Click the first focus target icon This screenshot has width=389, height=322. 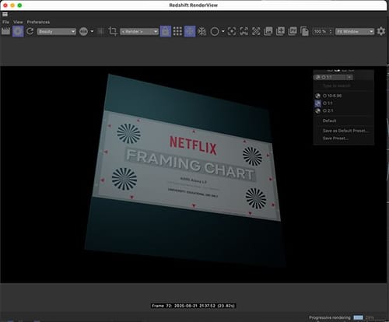click(232, 32)
